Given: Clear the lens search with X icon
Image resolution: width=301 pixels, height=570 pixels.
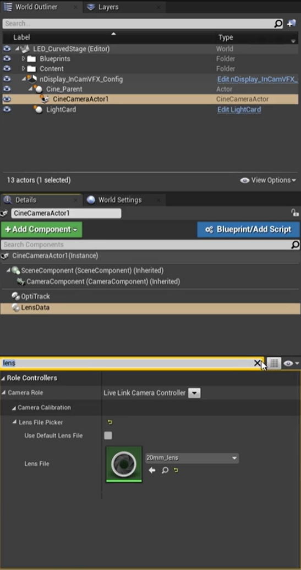Looking at the screenshot, I should (257, 363).
